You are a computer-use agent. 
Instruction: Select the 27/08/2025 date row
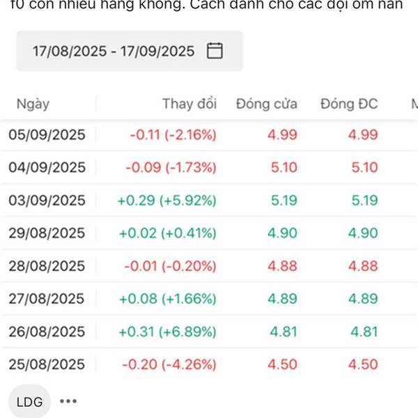tap(47, 299)
